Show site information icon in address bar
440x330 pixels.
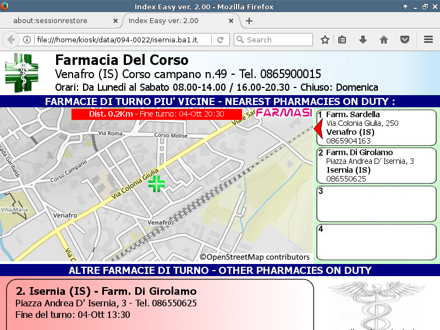[26, 40]
